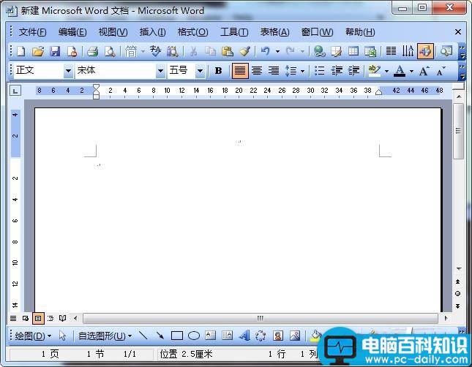Increase paragraph indent
472x367 pixels.
point(353,71)
